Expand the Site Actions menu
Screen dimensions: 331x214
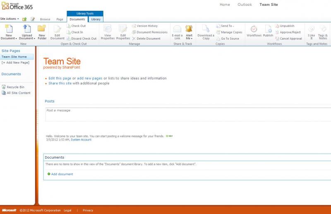[x=10, y=19]
